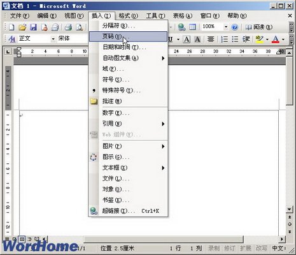Click the Print Preview magnifier icon
The image size is (296, 255).
pyautogui.click(x=80, y=27)
